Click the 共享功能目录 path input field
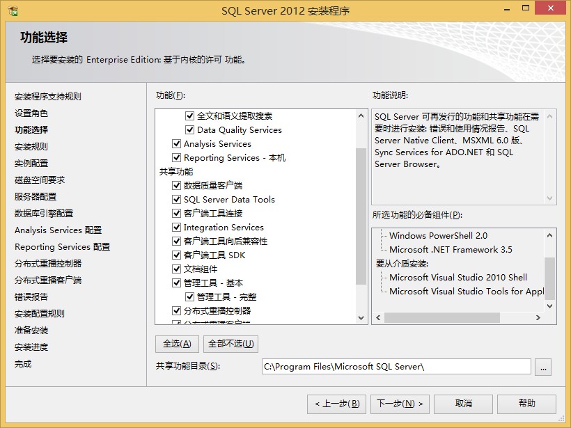This screenshot has width=571, height=428. [396, 367]
